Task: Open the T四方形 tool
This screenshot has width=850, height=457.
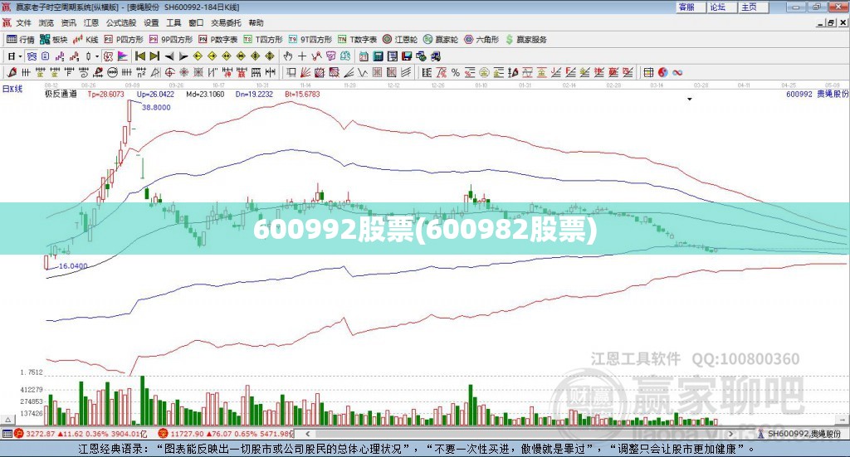Action: tap(263, 40)
